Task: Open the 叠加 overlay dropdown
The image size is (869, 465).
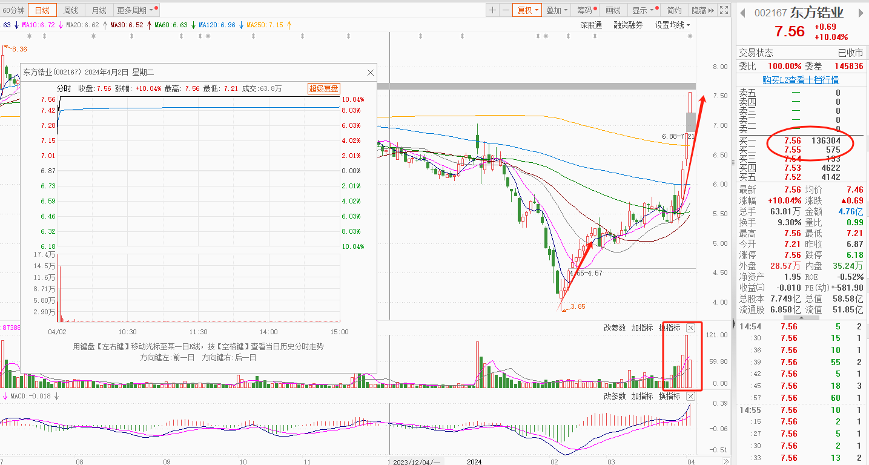Action: coord(557,10)
